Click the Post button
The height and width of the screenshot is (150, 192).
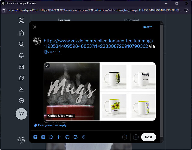point(148,137)
